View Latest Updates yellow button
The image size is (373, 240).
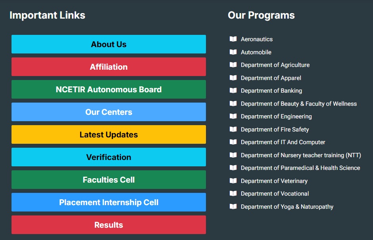point(109,134)
